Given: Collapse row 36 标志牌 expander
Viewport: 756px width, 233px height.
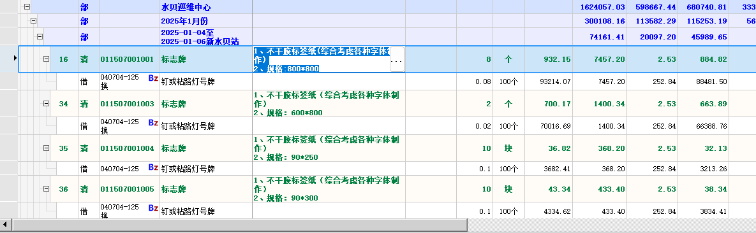Looking at the screenshot, I should coord(47,189).
